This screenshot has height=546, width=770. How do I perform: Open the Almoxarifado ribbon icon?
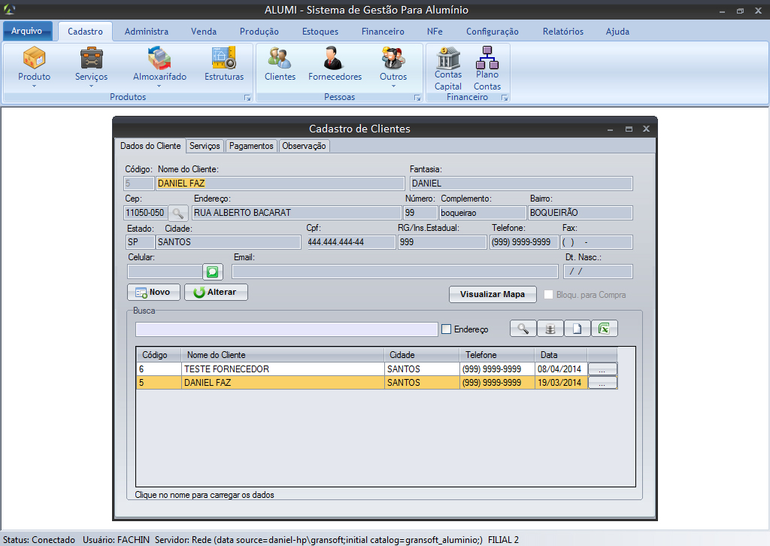click(x=159, y=58)
